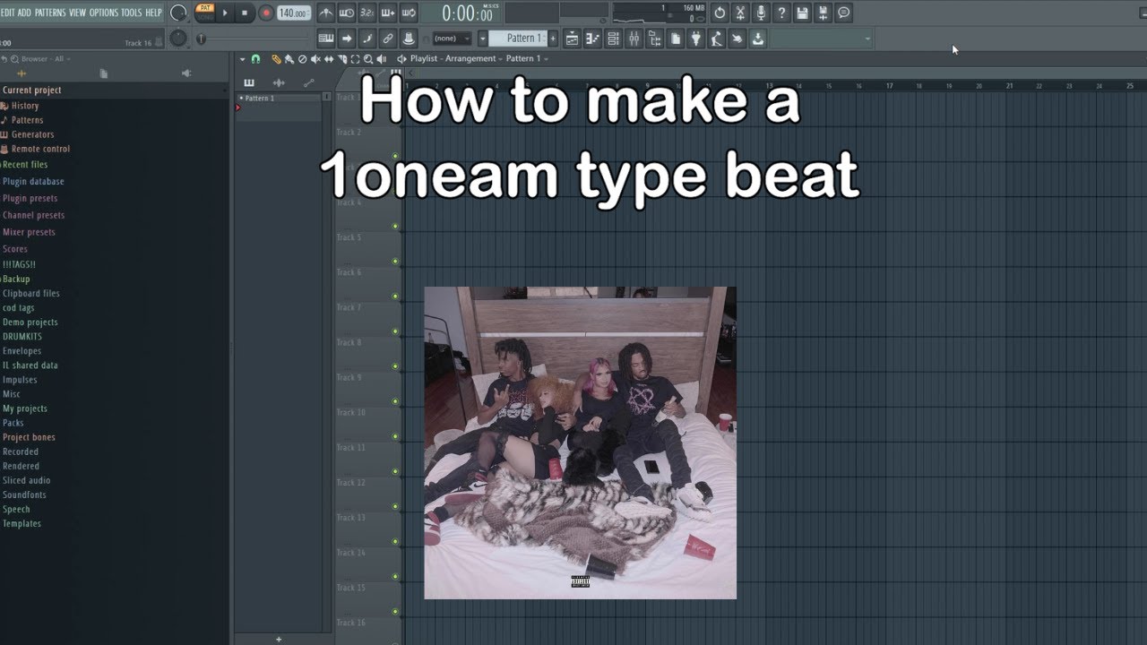Open the project picker icon

pos(676,39)
